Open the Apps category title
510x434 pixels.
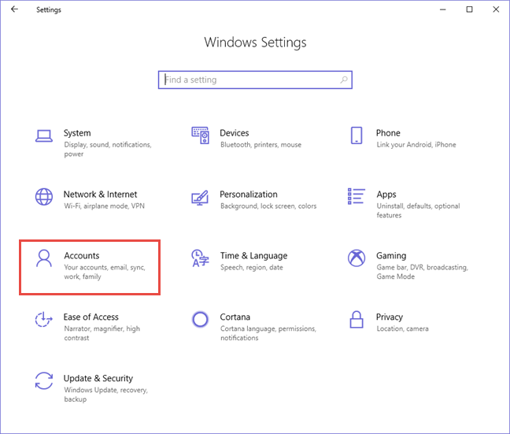tap(386, 195)
